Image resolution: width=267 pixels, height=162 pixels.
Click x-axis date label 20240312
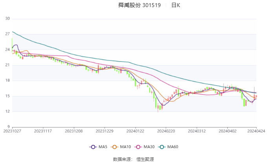(x=197, y=131)
